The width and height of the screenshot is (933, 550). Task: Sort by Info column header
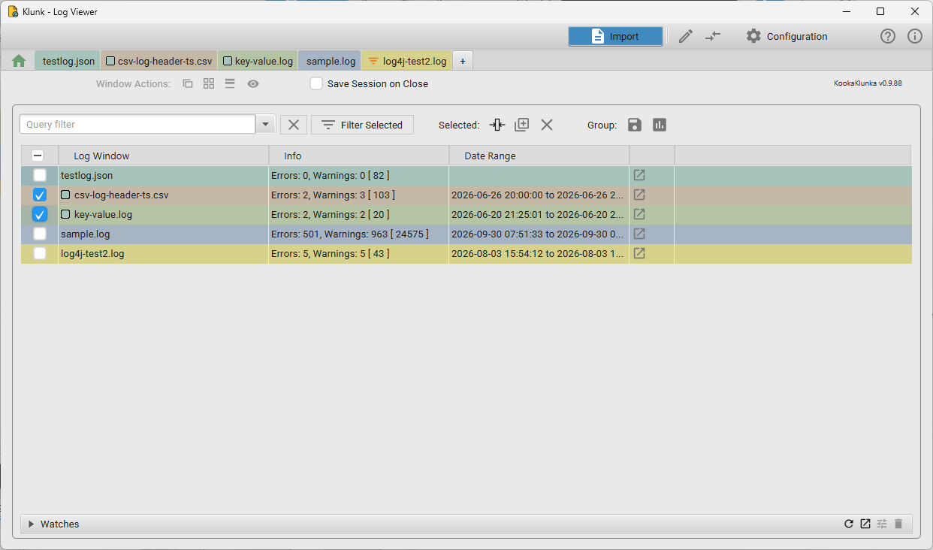[359, 156]
